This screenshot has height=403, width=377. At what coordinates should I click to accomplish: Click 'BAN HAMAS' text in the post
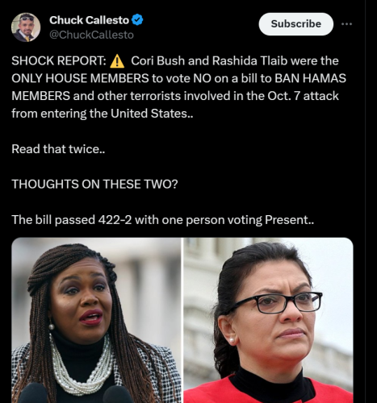310,78
